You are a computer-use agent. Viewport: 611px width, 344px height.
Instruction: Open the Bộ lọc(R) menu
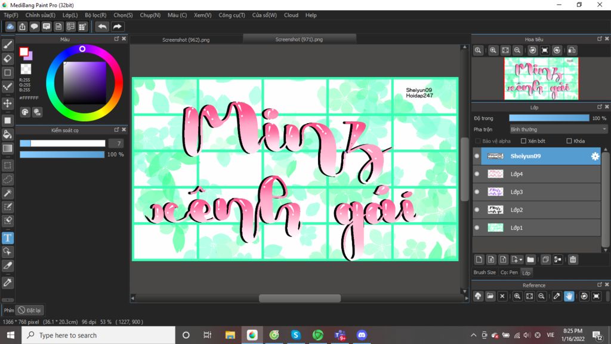point(95,15)
